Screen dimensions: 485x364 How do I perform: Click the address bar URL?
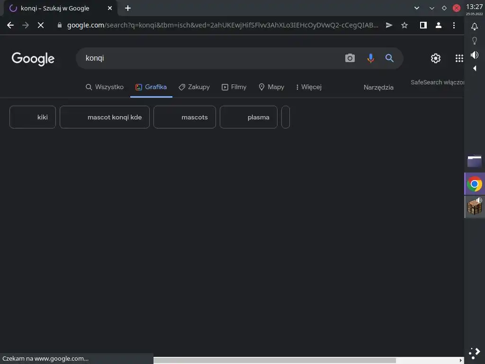click(223, 25)
